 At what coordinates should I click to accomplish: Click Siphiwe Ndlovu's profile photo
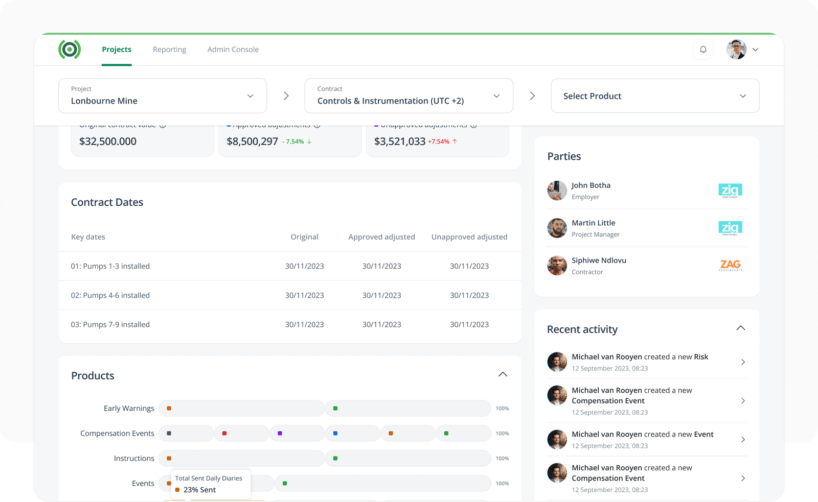(x=557, y=266)
